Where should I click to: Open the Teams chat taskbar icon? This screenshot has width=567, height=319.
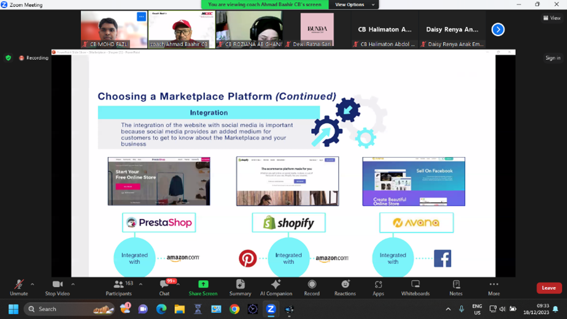coord(143,309)
